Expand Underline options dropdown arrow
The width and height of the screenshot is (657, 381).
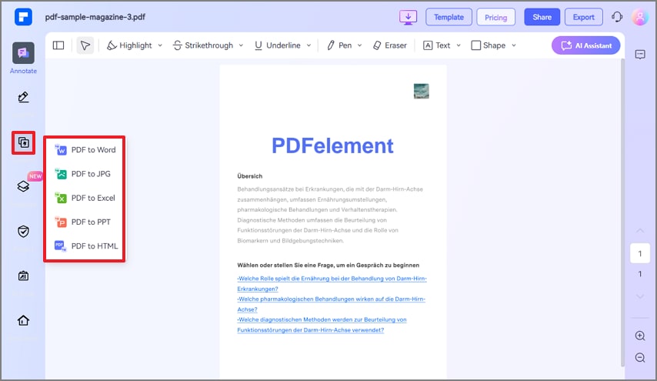click(308, 45)
